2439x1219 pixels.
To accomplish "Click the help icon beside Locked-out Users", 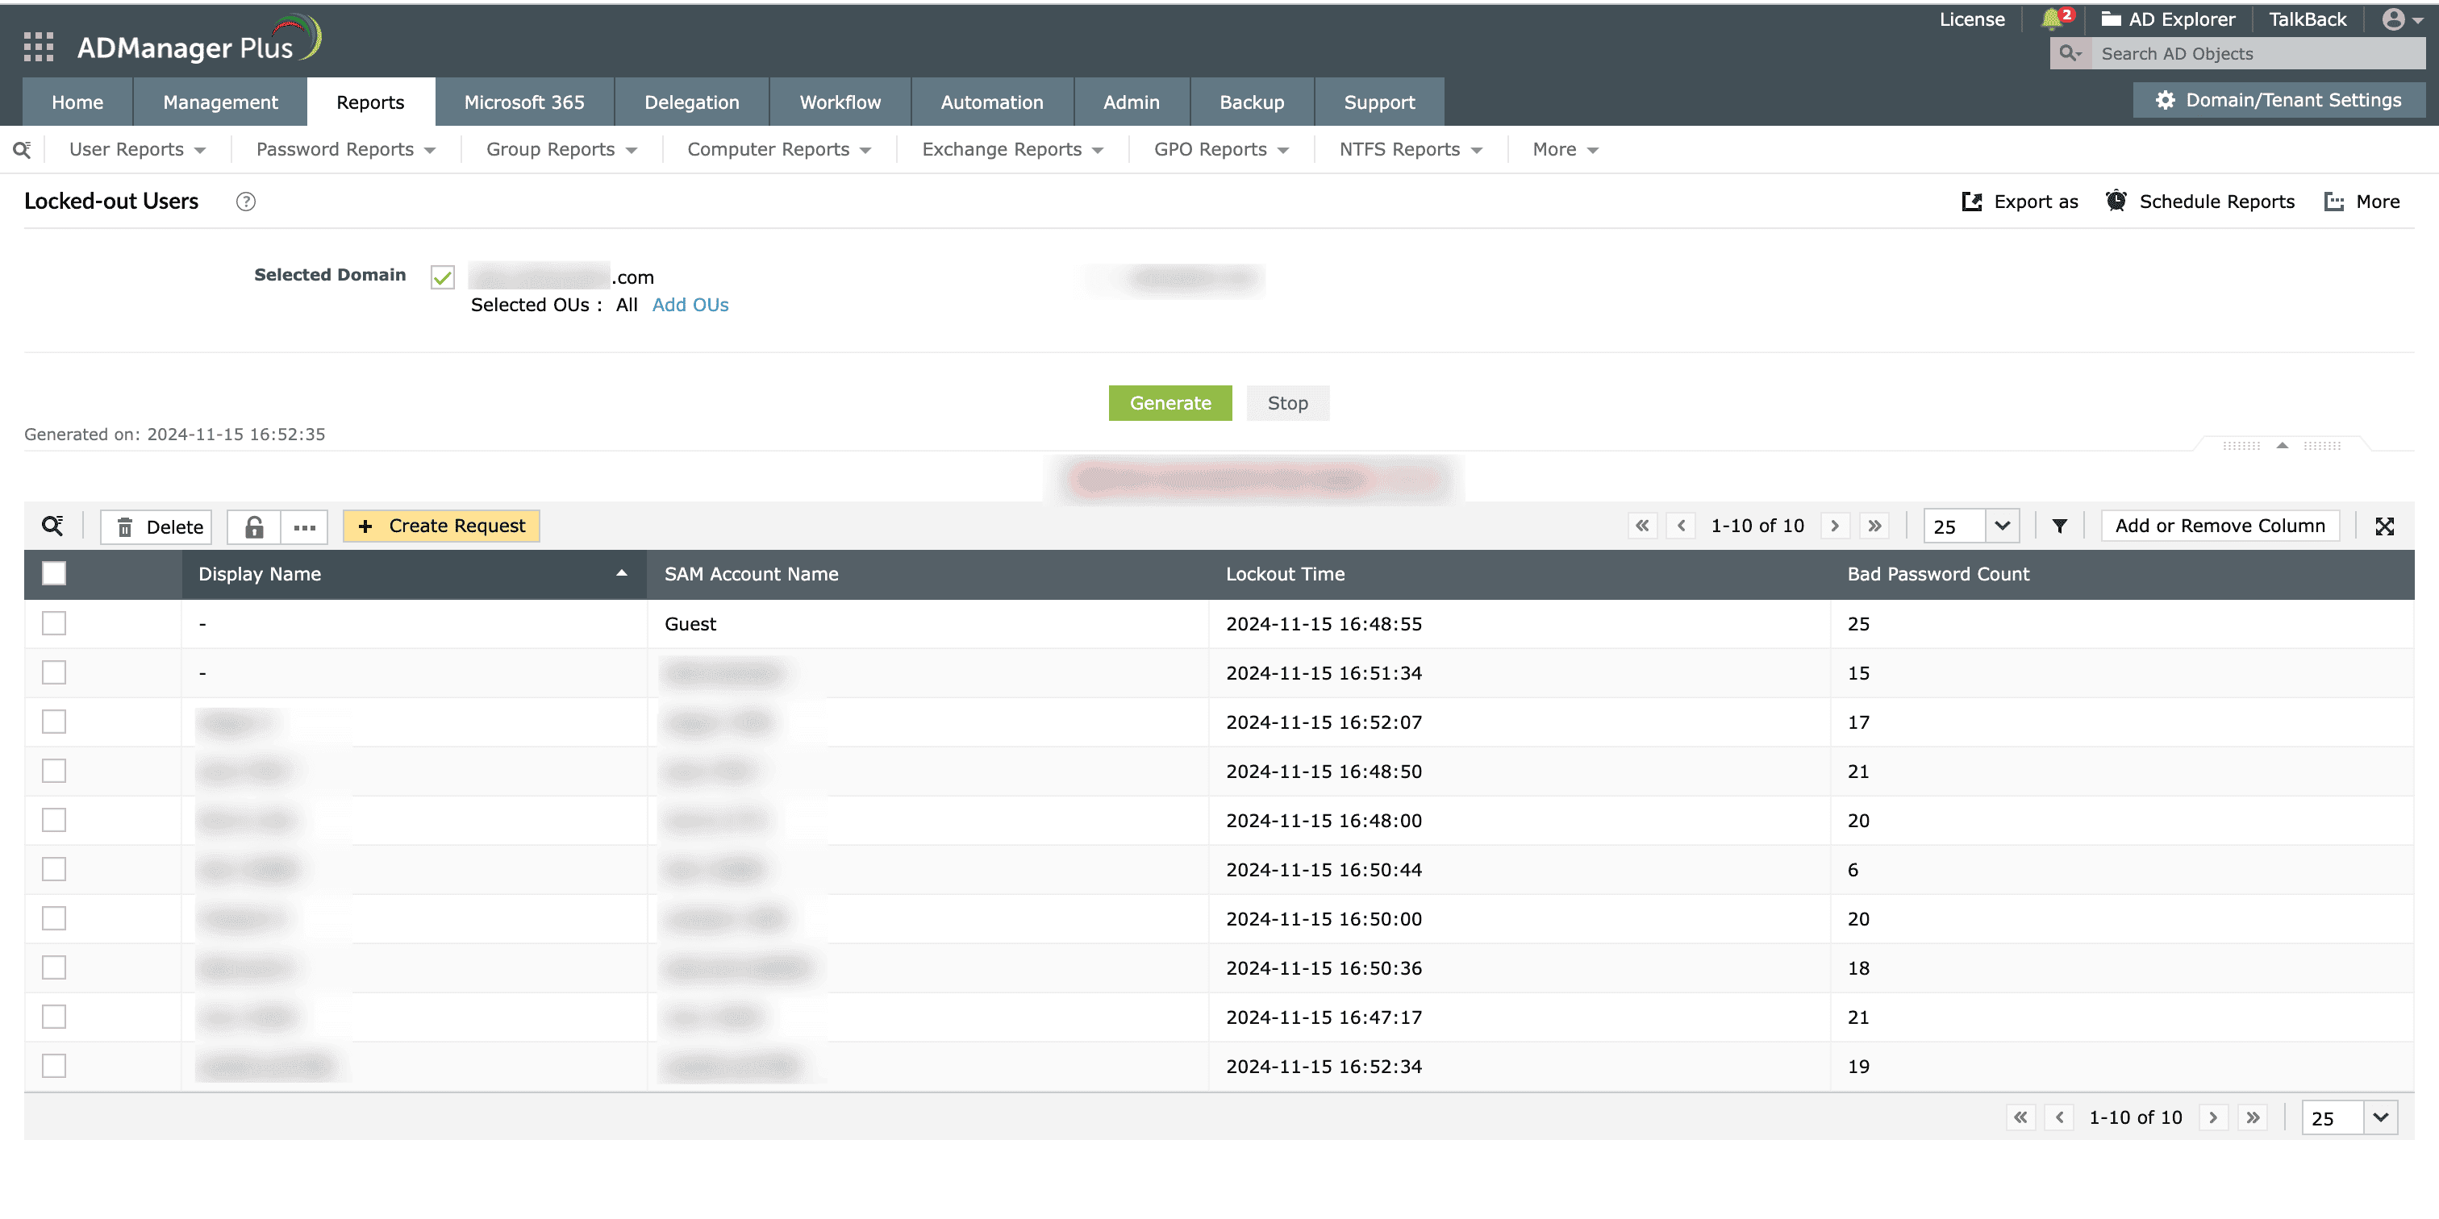I will (x=245, y=202).
